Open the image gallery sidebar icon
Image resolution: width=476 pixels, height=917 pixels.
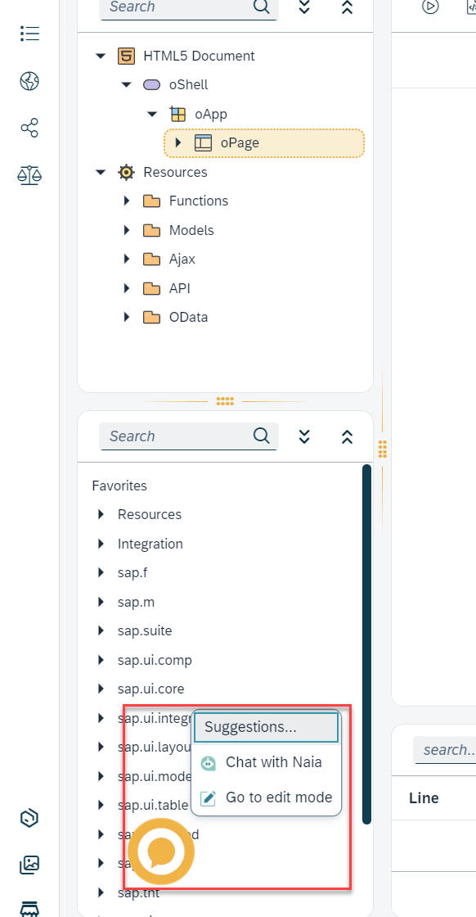pos(29,865)
